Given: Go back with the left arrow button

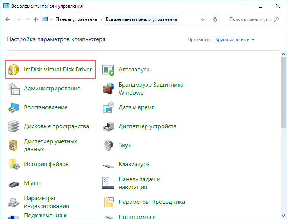Looking at the screenshot, I should (8, 19).
